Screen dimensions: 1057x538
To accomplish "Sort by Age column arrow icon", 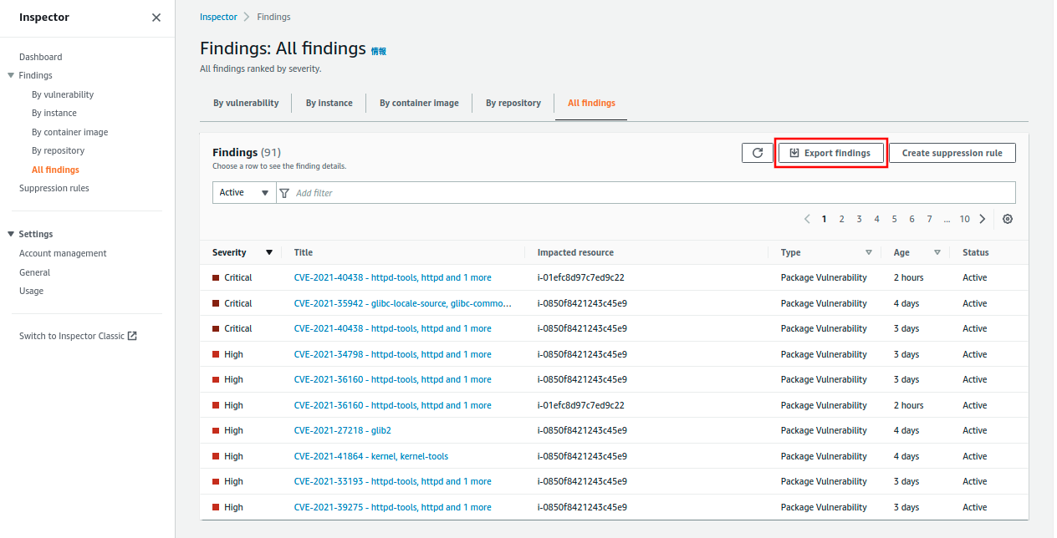I will tap(937, 252).
